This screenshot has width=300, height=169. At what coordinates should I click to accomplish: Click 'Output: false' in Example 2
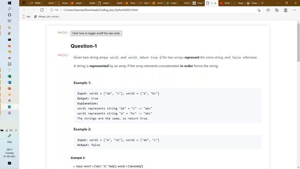point(89,145)
